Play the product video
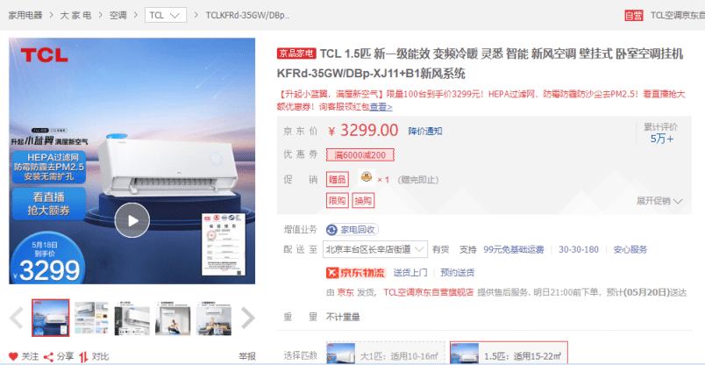Image resolution: width=705 pixels, height=365 pixels. click(132, 220)
